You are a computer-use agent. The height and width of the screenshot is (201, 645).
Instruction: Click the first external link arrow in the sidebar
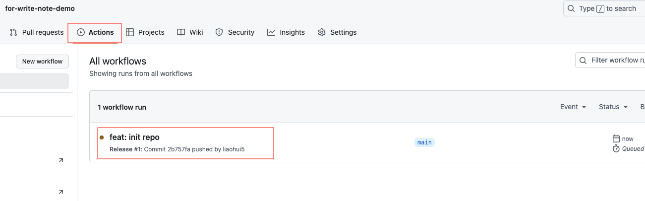tap(61, 160)
